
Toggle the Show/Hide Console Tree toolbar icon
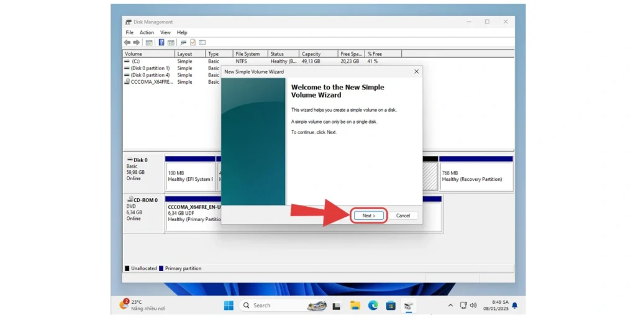click(149, 42)
